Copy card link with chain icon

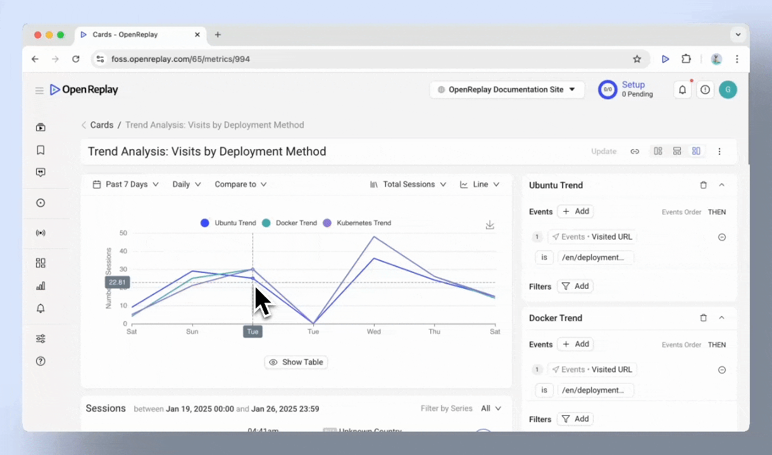click(x=635, y=151)
